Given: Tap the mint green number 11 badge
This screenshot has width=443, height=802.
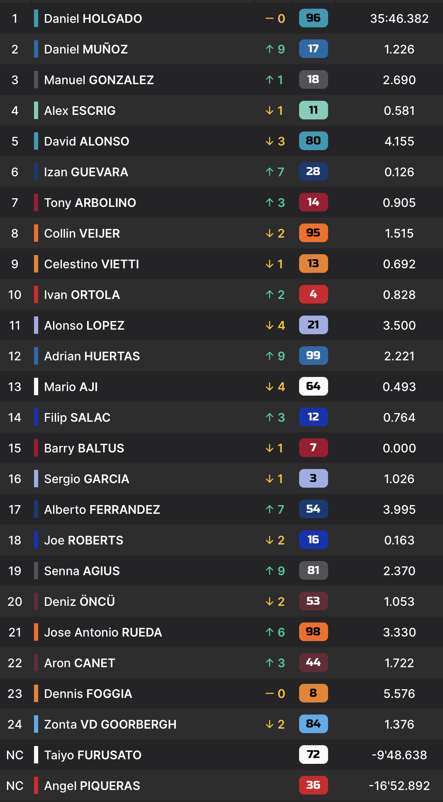Looking at the screenshot, I should tap(313, 110).
